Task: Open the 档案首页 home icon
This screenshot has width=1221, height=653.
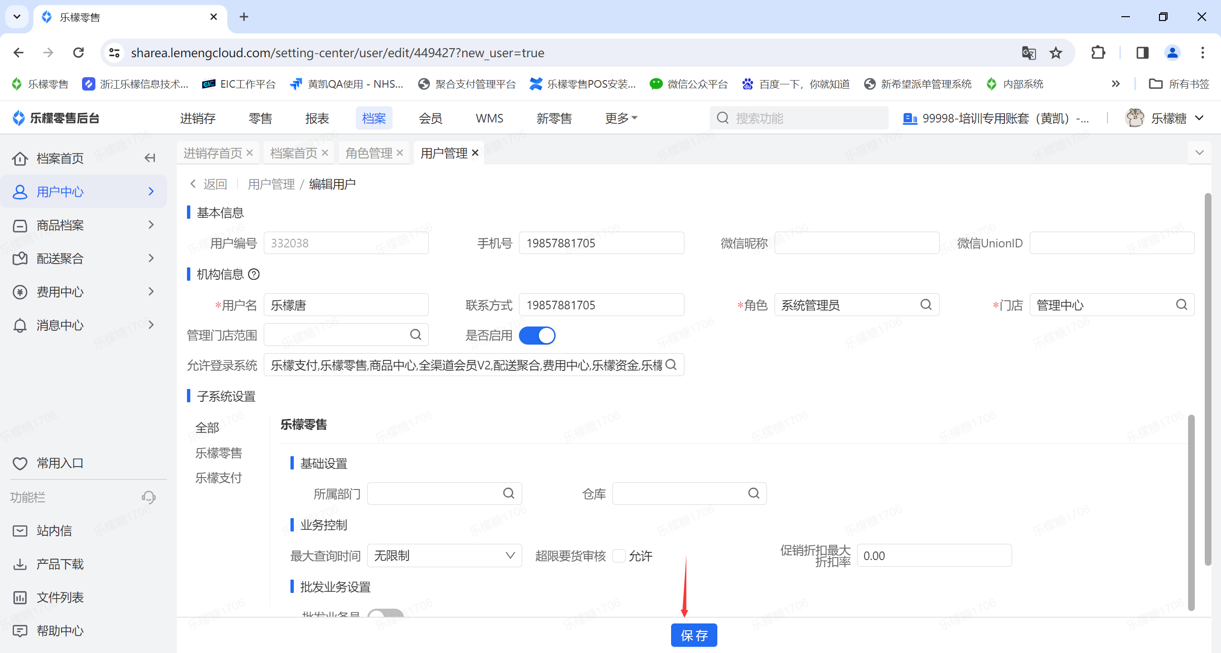Action: tap(20, 158)
